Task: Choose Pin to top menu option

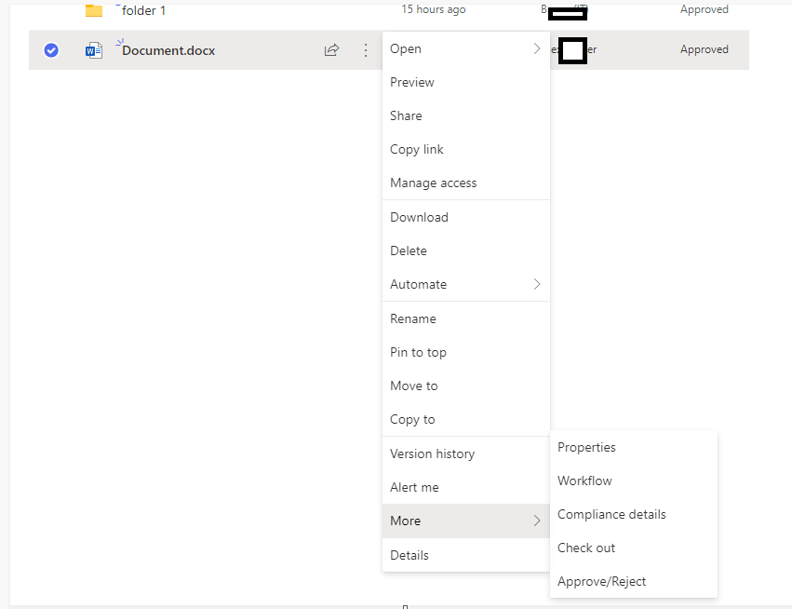Action: coord(465,352)
